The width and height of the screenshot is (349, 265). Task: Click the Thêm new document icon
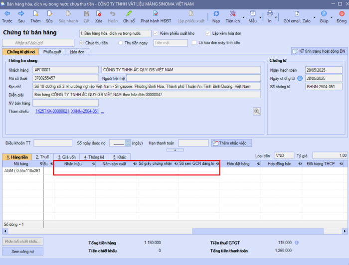pos(35,13)
